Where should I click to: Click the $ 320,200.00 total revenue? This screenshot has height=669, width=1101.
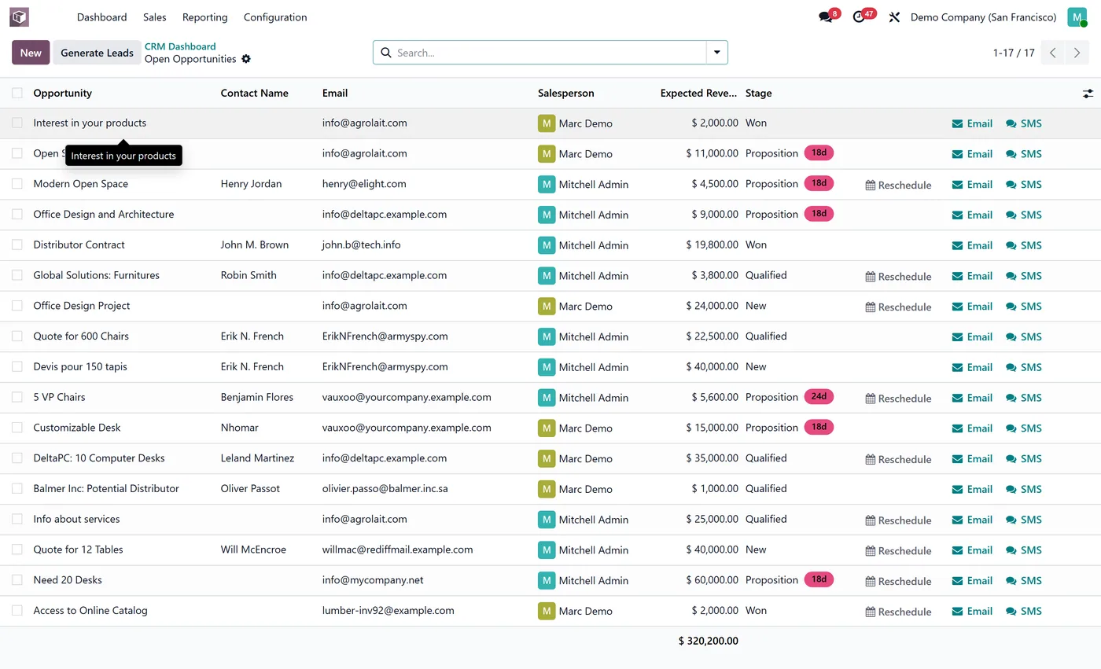tap(709, 641)
